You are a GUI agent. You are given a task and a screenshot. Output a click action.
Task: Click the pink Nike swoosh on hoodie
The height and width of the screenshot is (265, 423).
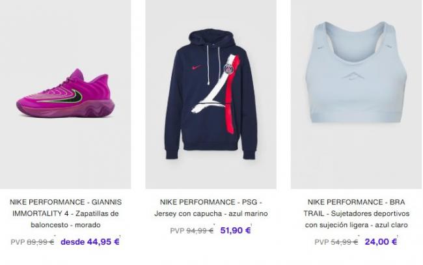coord(197,68)
